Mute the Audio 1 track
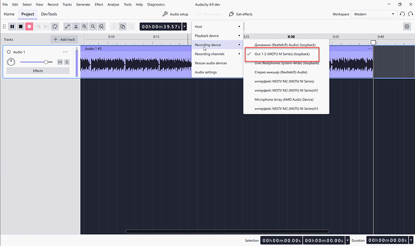The height and width of the screenshot is (246, 415). coord(60,62)
